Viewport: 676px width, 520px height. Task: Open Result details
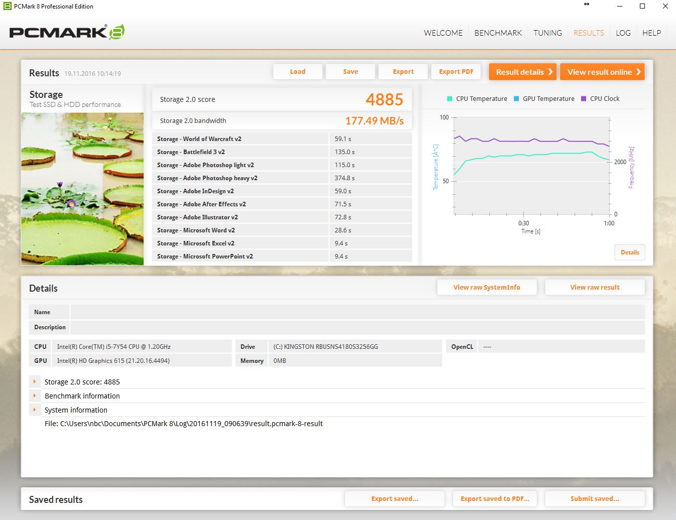(523, 72)
